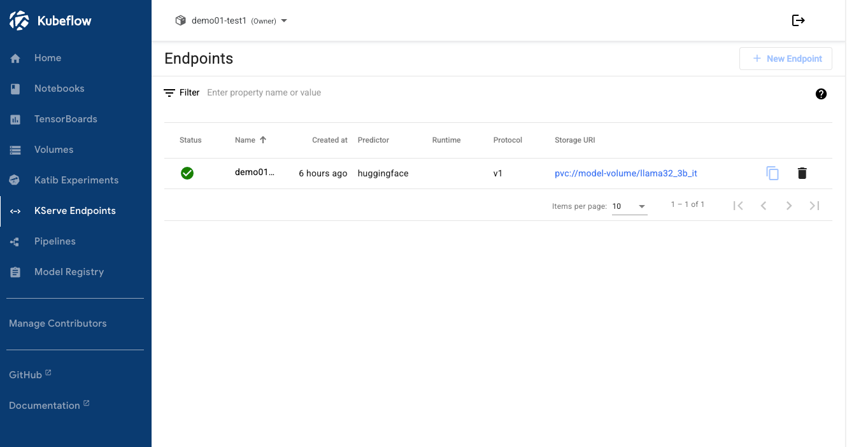Open GitHub external link
847x447 pixels.
point(30,375)
